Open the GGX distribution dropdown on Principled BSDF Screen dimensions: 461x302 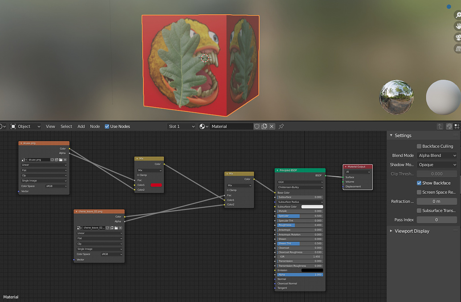(300, 182)
